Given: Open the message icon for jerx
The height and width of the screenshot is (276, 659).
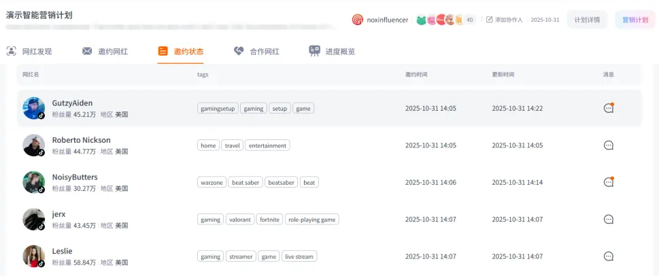Looking at the screenshot, I should click(x=608, y=220).
